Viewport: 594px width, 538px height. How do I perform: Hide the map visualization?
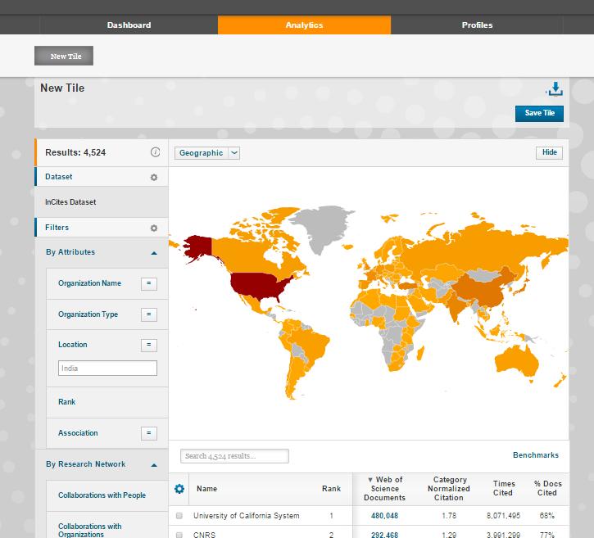[549, 152]
